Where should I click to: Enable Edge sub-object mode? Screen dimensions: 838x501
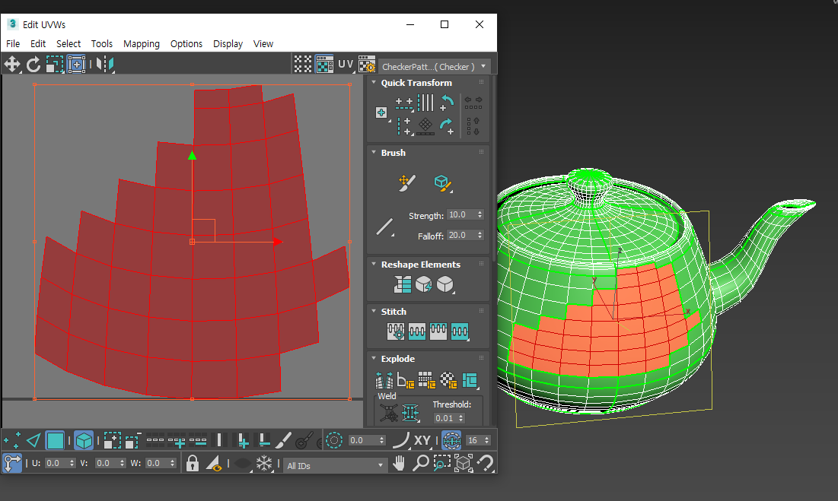33,441
